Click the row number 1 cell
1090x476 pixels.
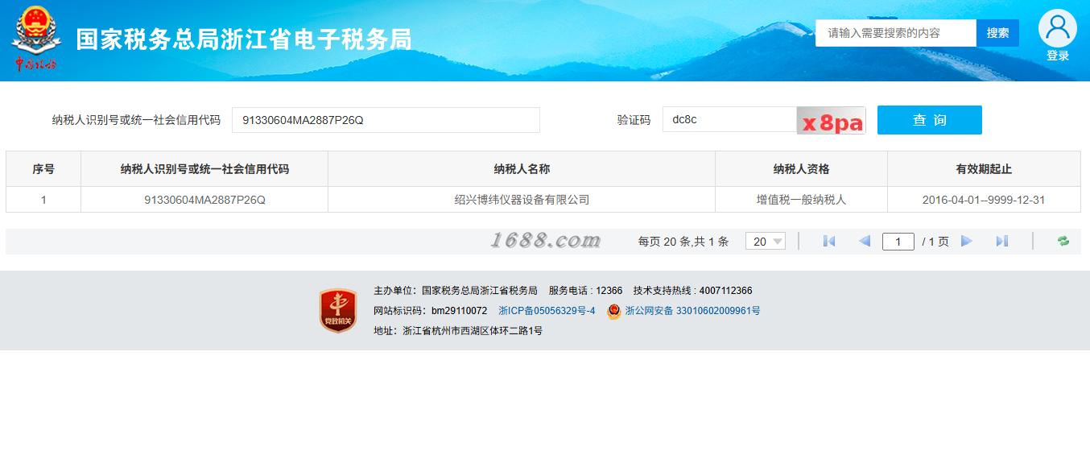(43, 200)
